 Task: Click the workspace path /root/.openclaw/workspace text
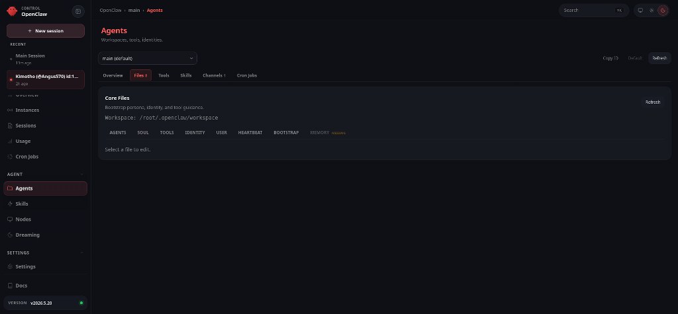tap(179, 118)
